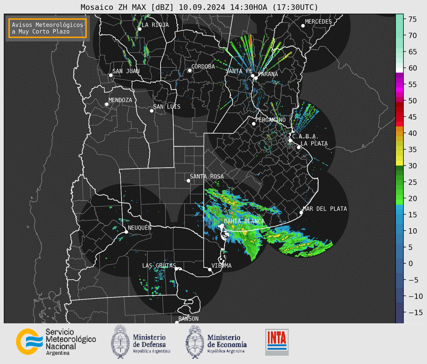Click the Santa Fe city marker dot

click(x=253, y=76)
